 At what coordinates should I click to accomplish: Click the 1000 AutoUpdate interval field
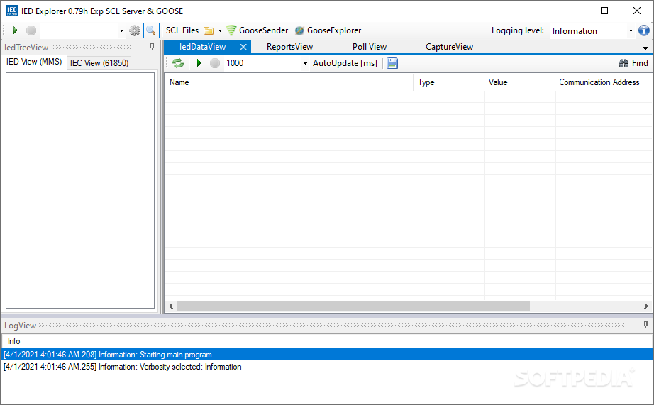[262, 63]
